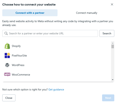
Task: Click the partner list scrollbar thumb
Action: coord(113,46)
